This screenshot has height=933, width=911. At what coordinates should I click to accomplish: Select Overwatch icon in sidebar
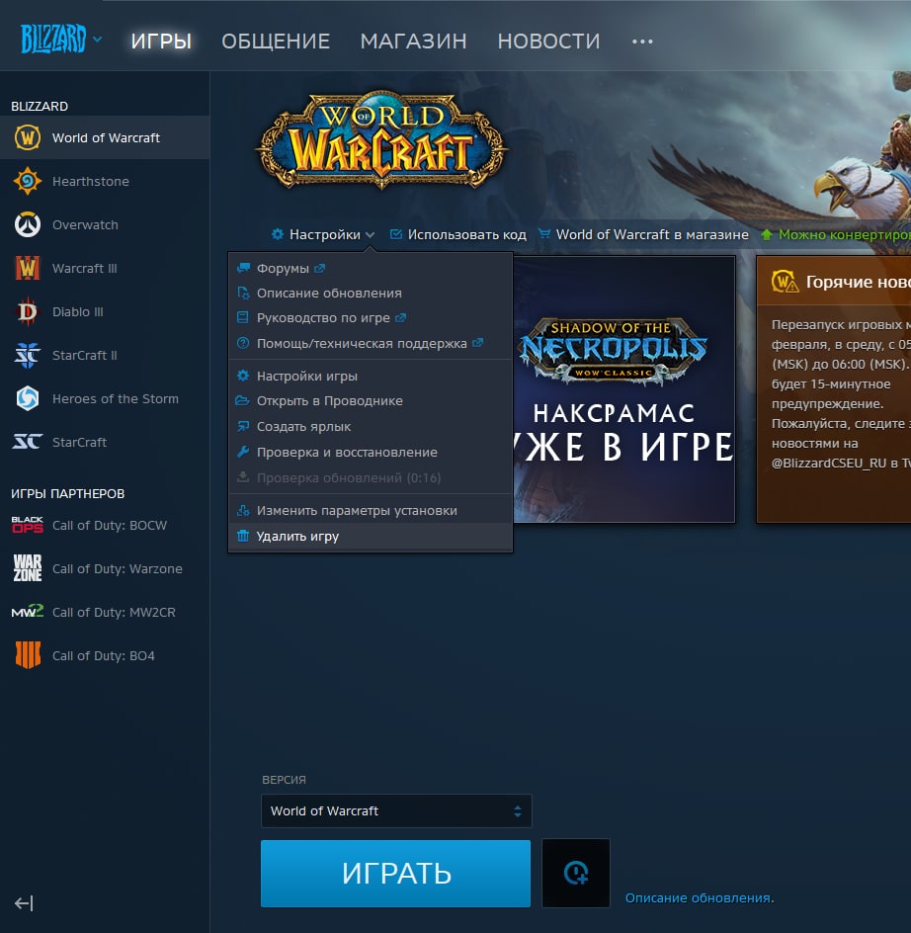pyautogui.click(x=28, y=224)
